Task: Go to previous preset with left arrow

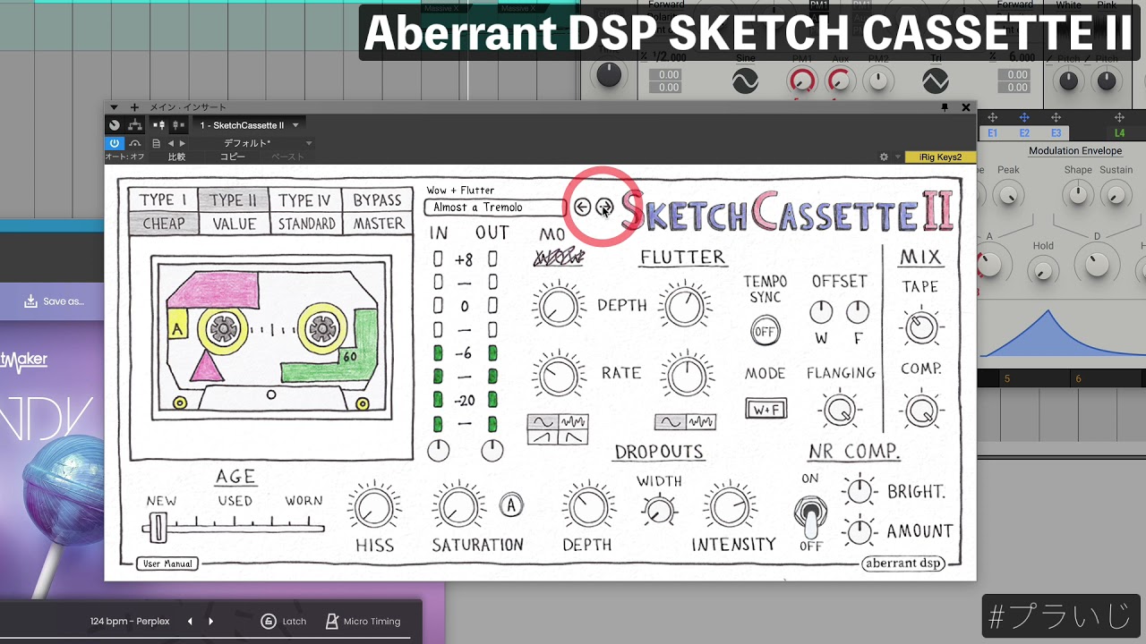Action: point(582,208)
